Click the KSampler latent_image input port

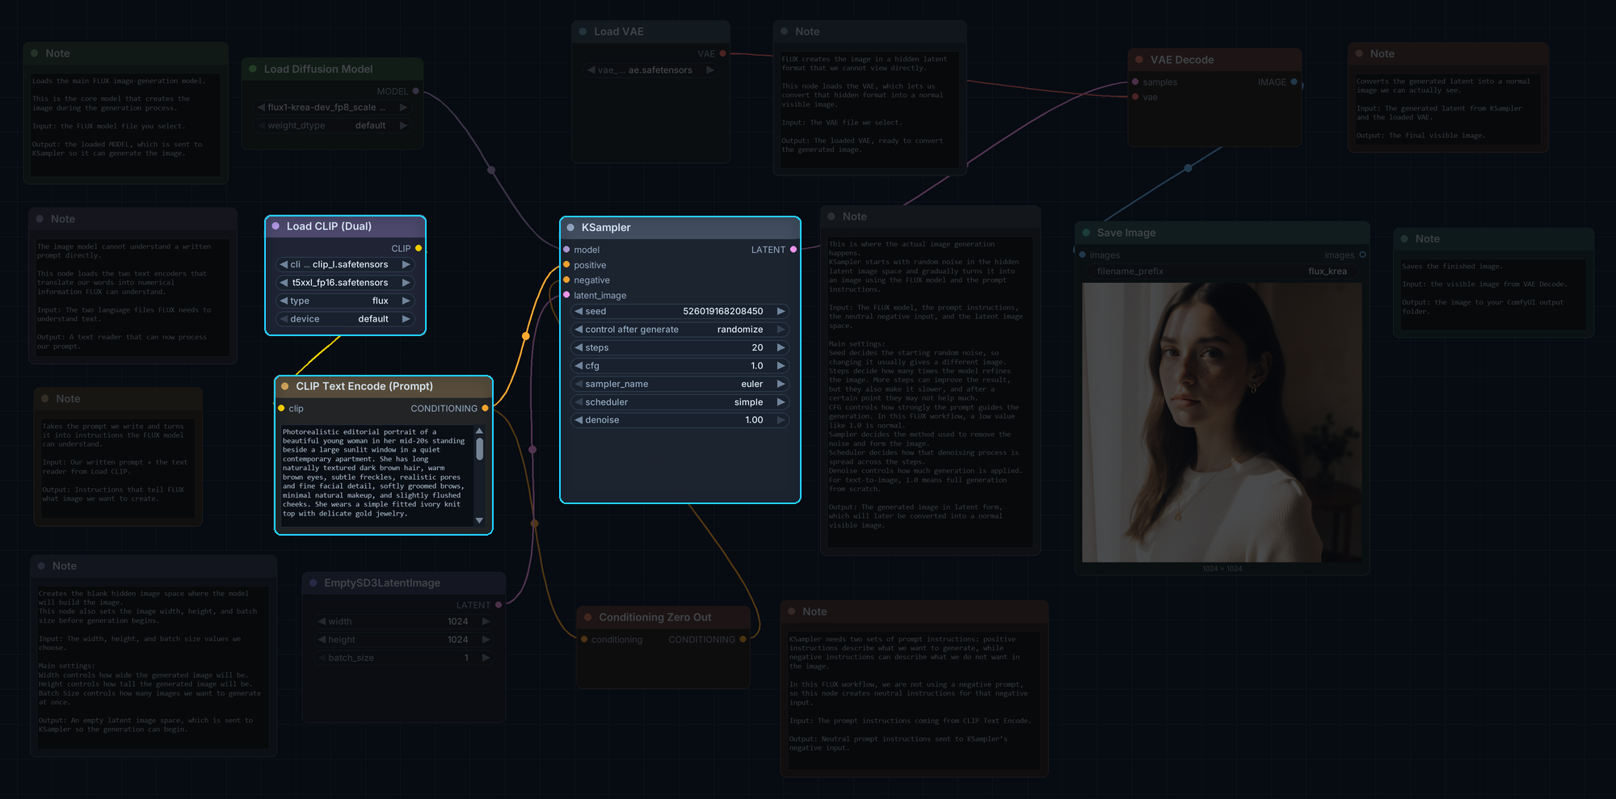click(x=566, y=296)
